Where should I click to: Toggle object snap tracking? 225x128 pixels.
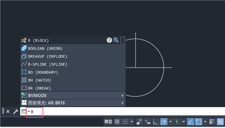[x=191, y=122]
